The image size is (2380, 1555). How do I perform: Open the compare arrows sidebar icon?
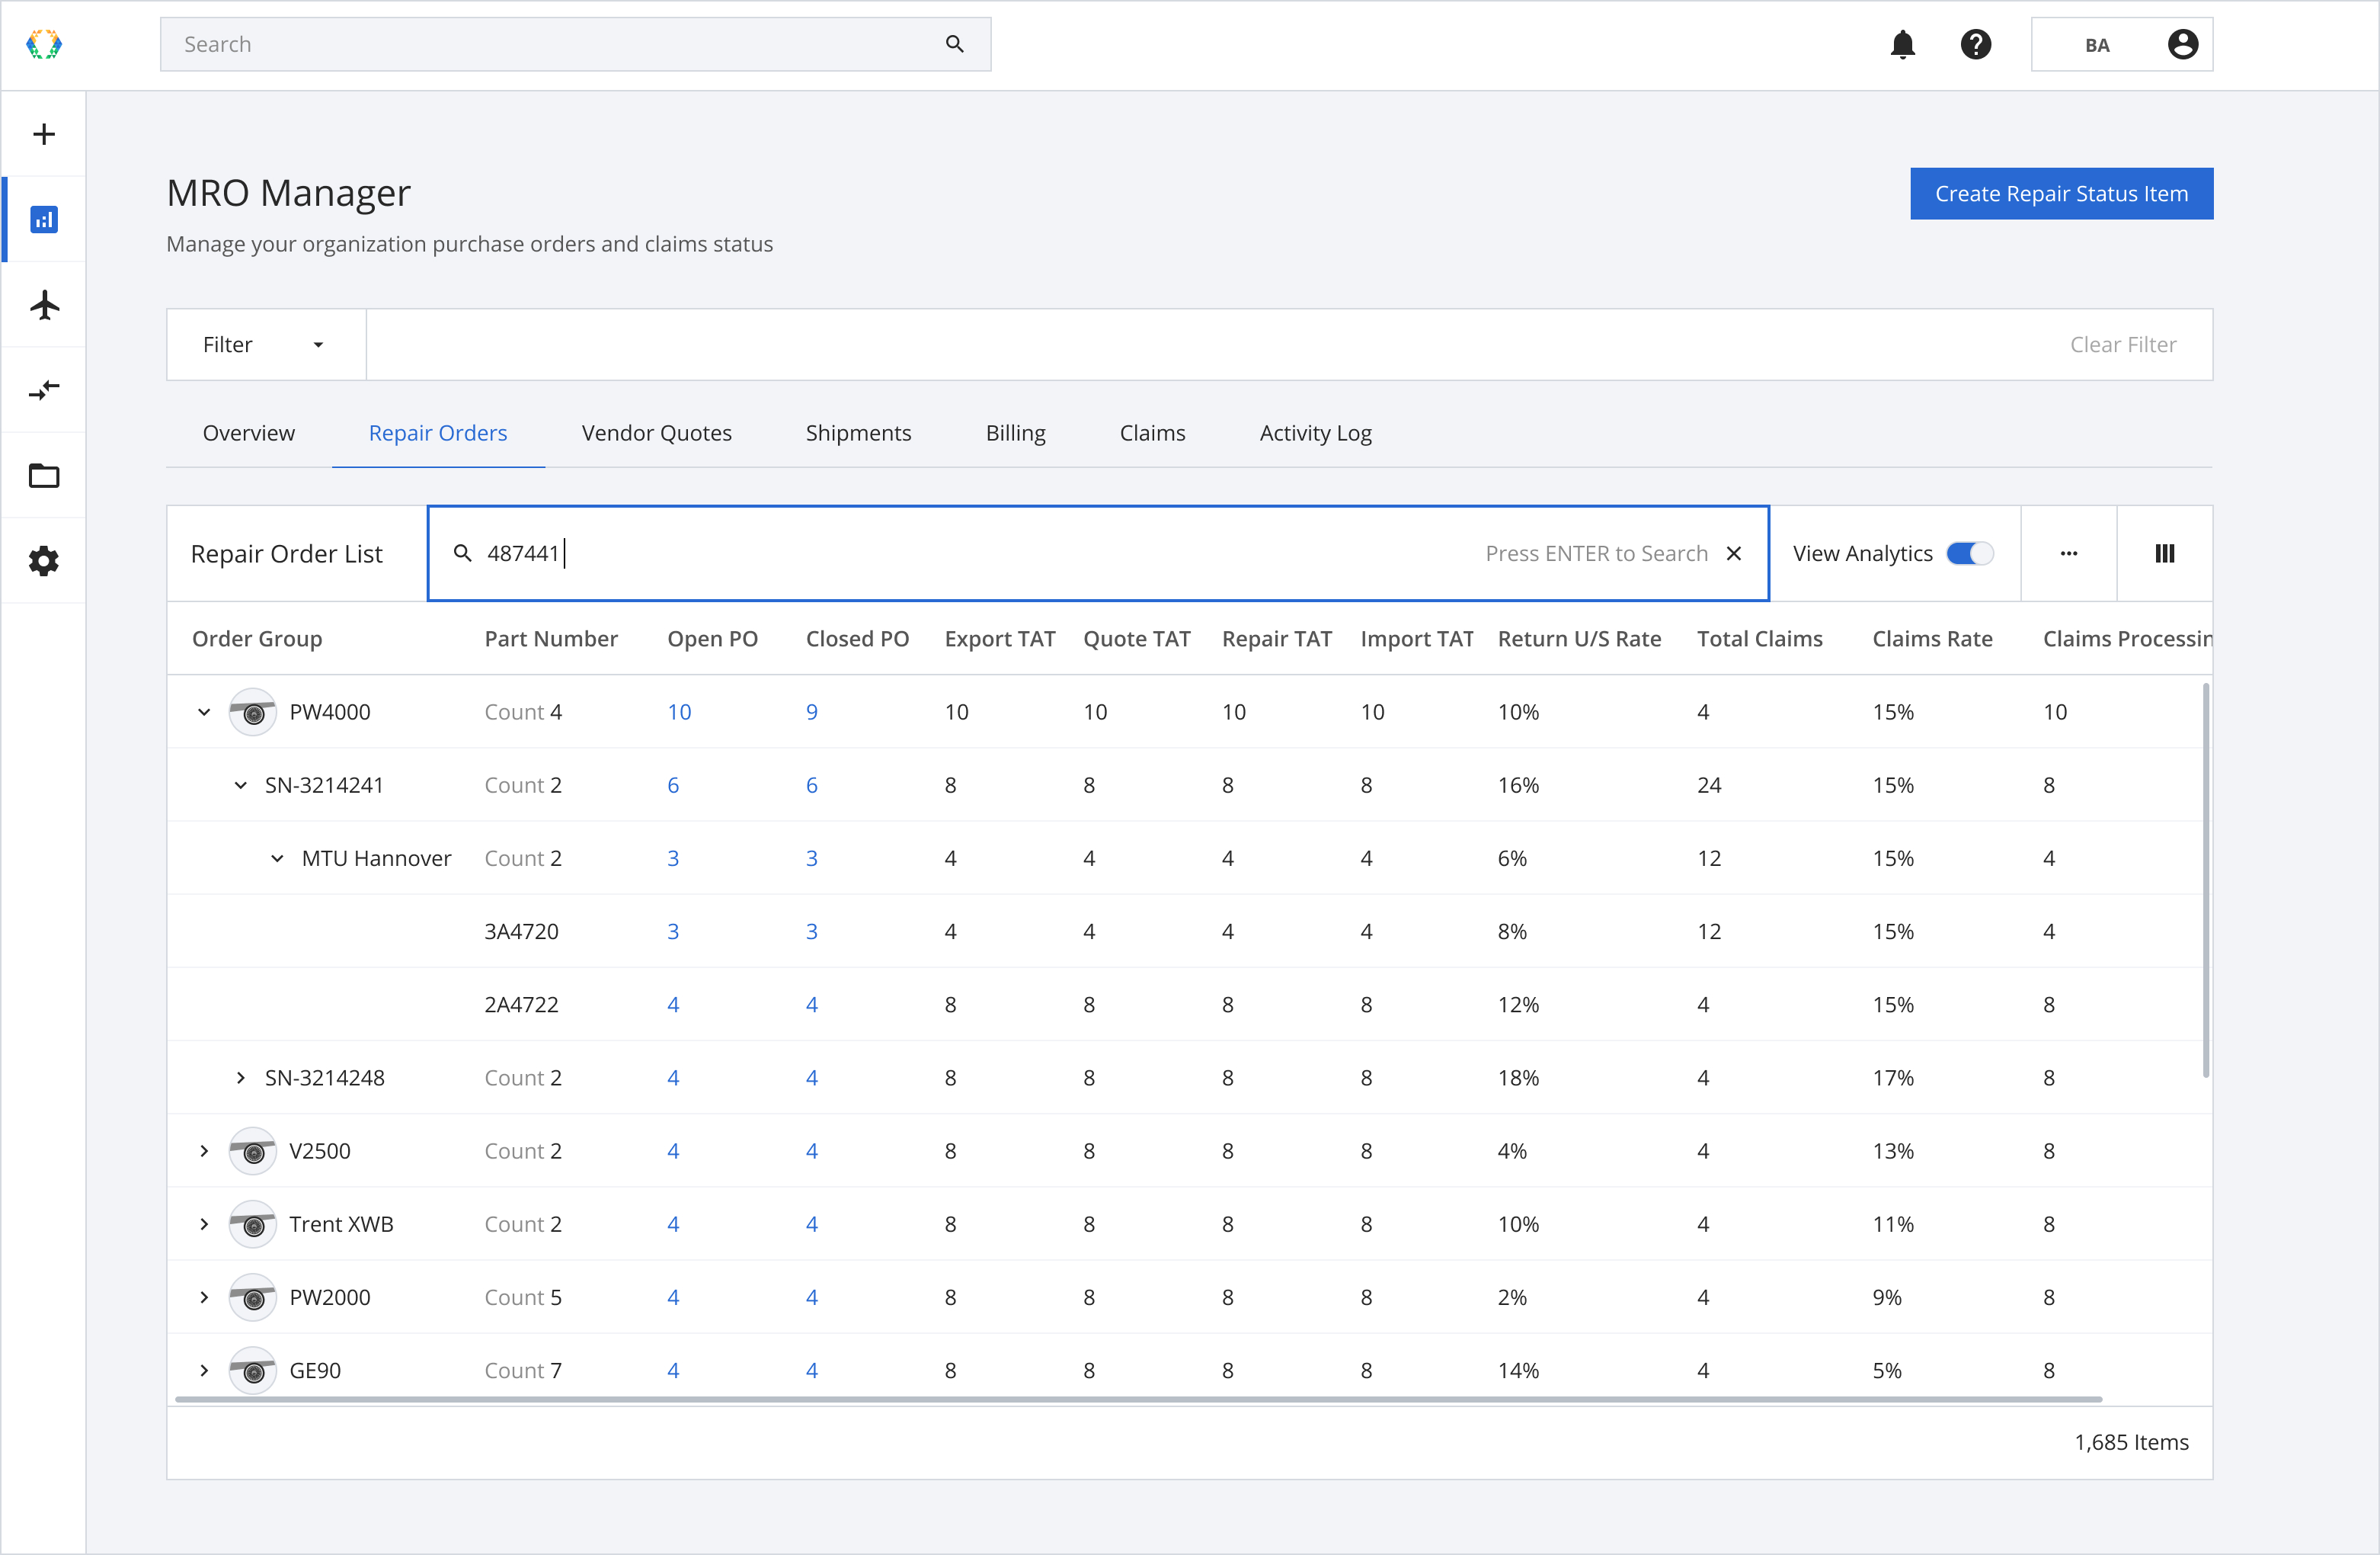tap(44, 390)
